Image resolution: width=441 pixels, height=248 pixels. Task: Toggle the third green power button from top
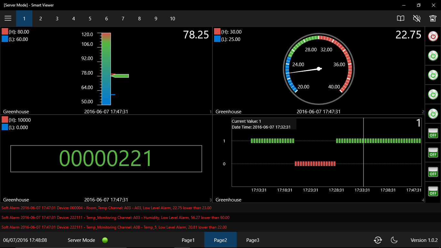tap(433, 94)
